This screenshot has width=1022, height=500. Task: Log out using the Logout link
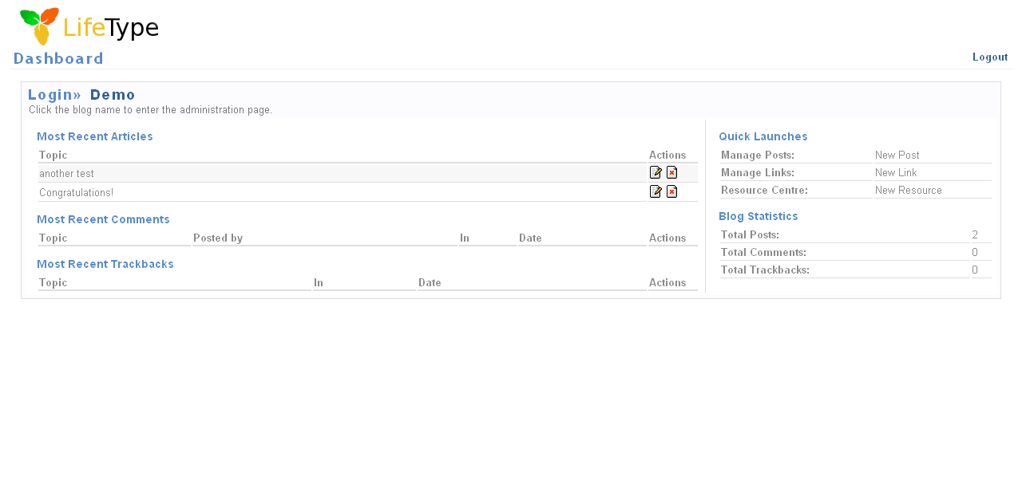click(989, 57)
